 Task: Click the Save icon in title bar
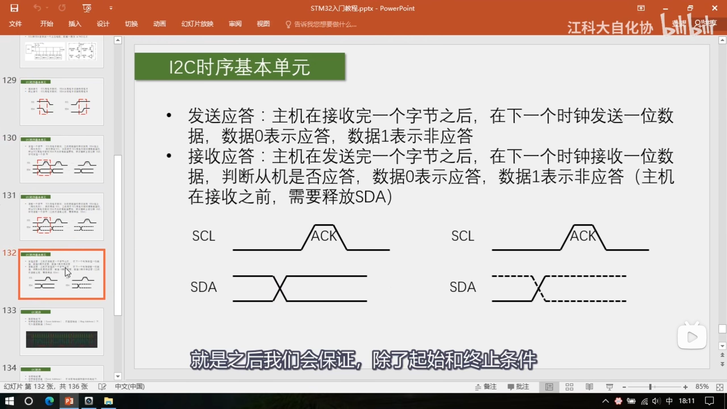tap(14, 8)
